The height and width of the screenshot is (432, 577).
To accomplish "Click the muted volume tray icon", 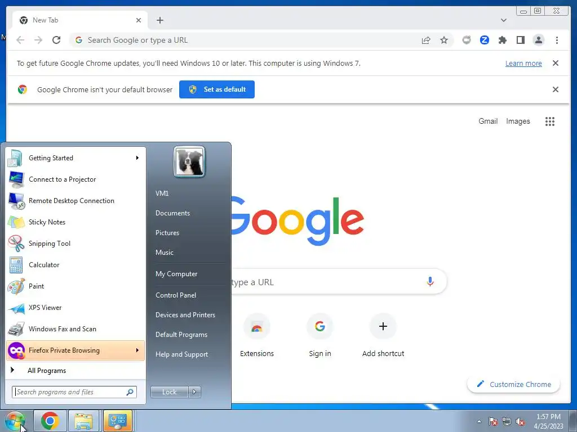I will [x=520, y=422].
